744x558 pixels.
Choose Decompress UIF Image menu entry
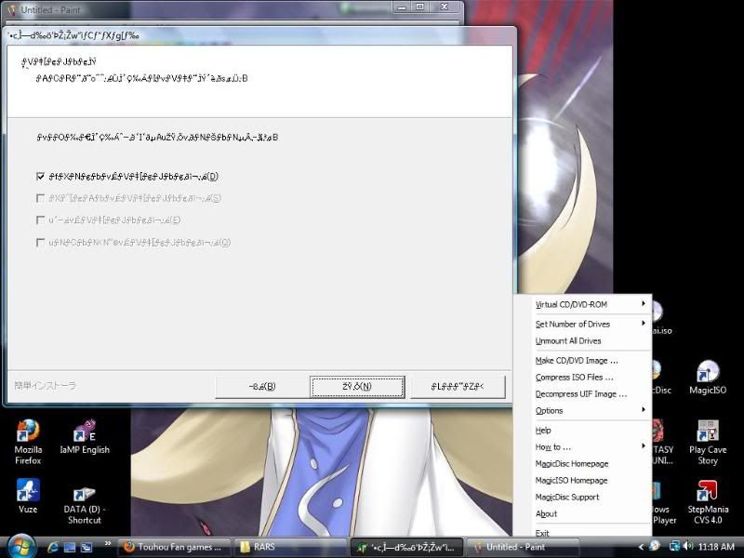(x=584, y=393)
